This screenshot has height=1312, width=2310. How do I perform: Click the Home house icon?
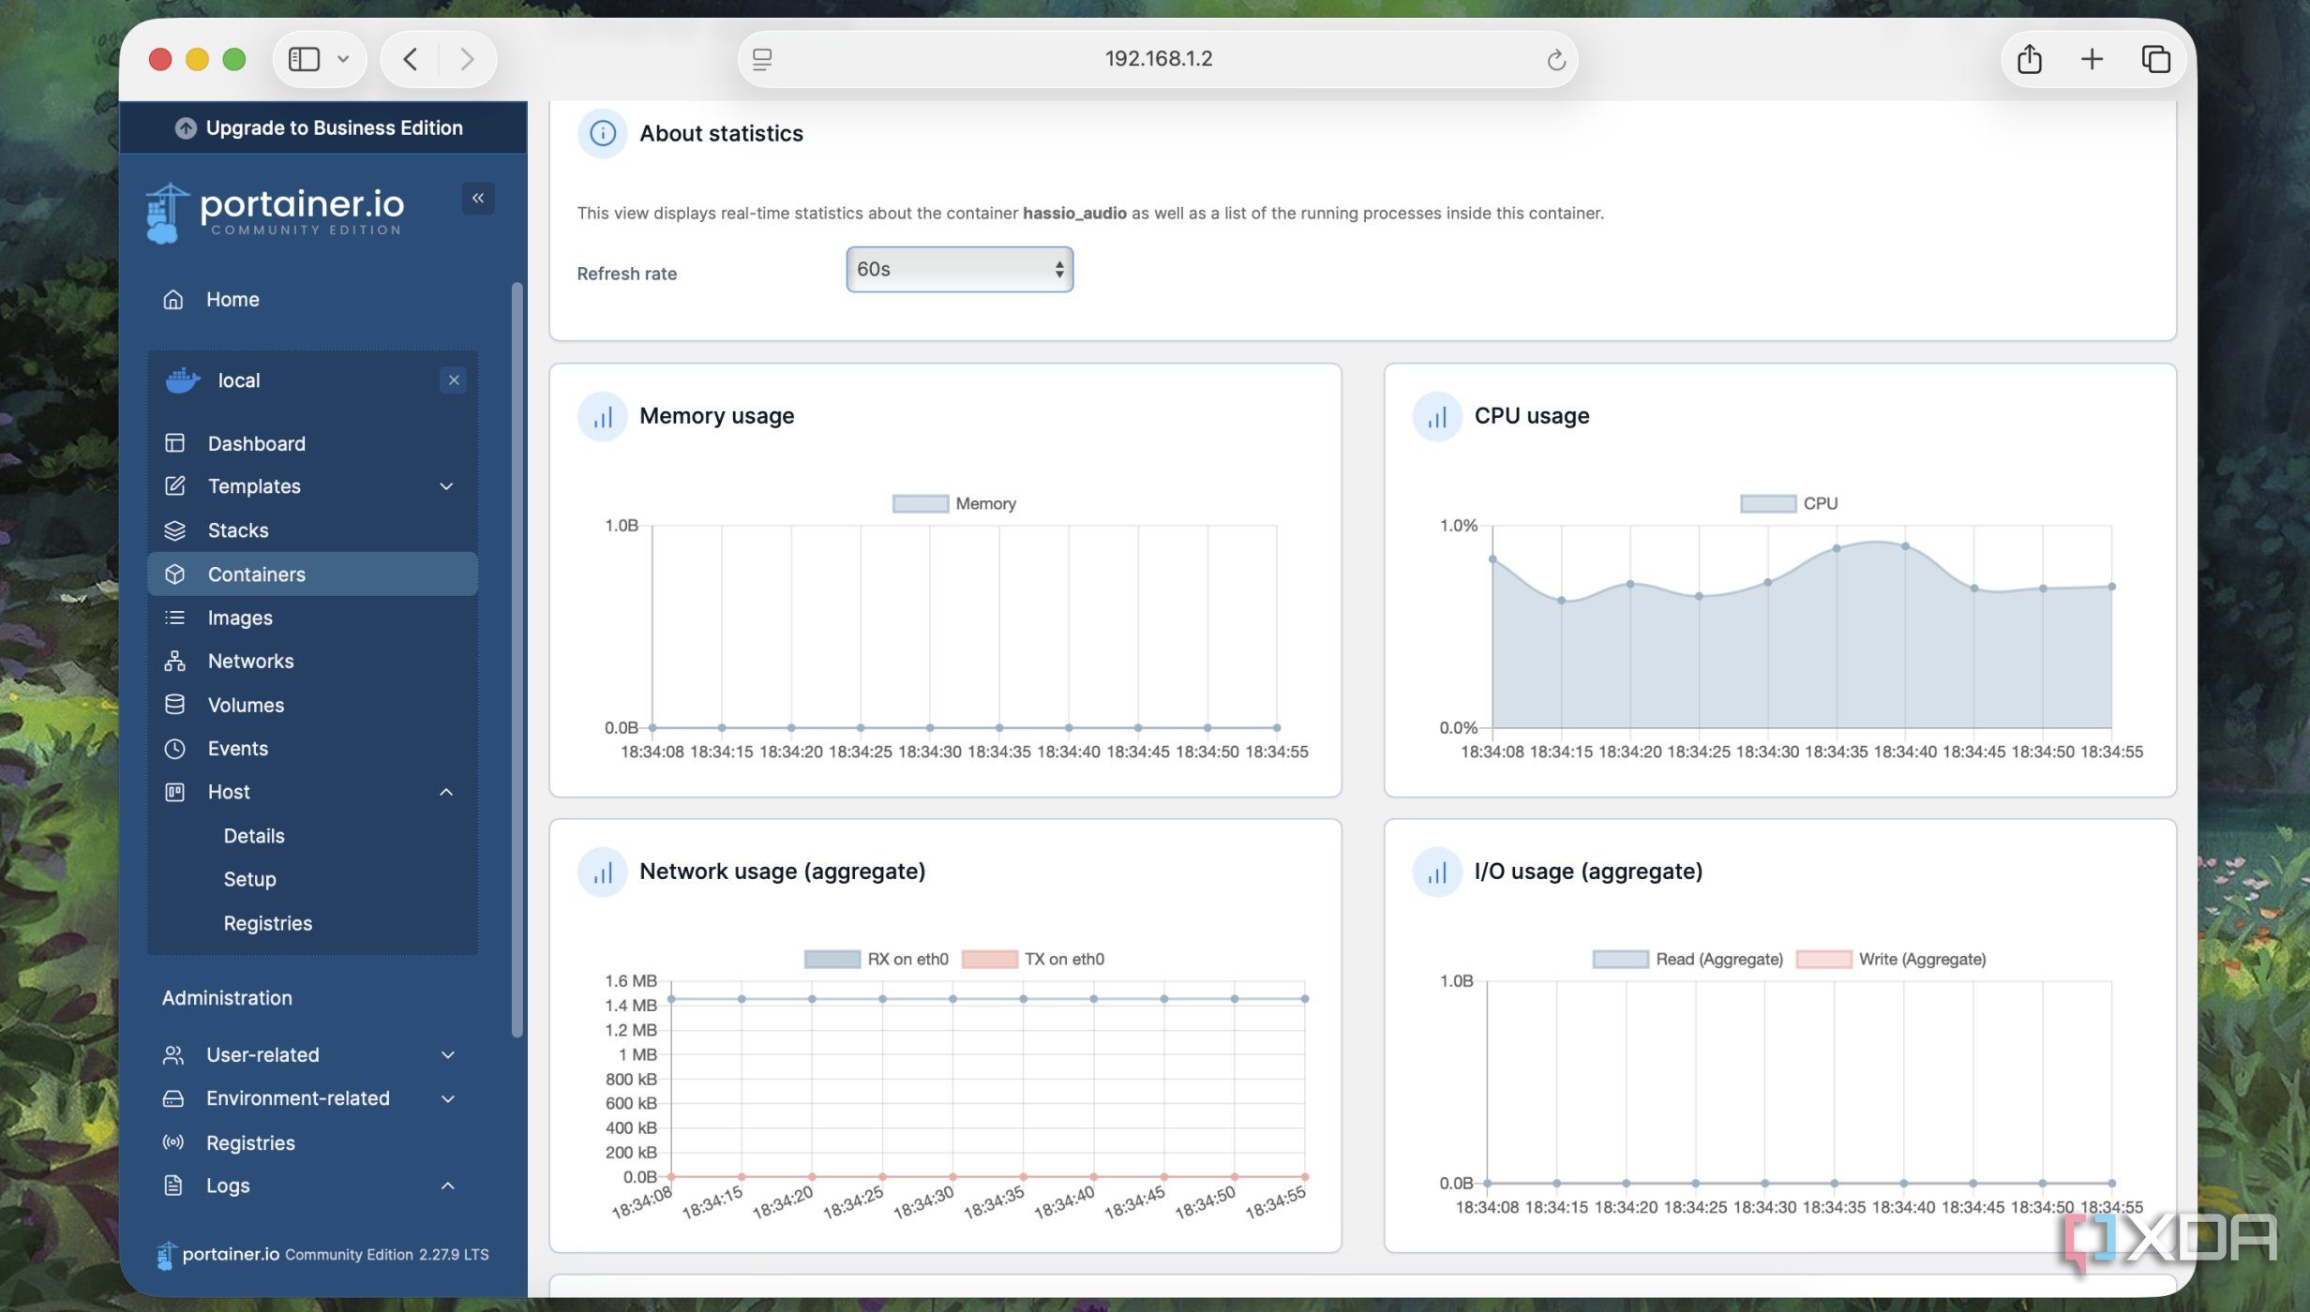point(173,299)
